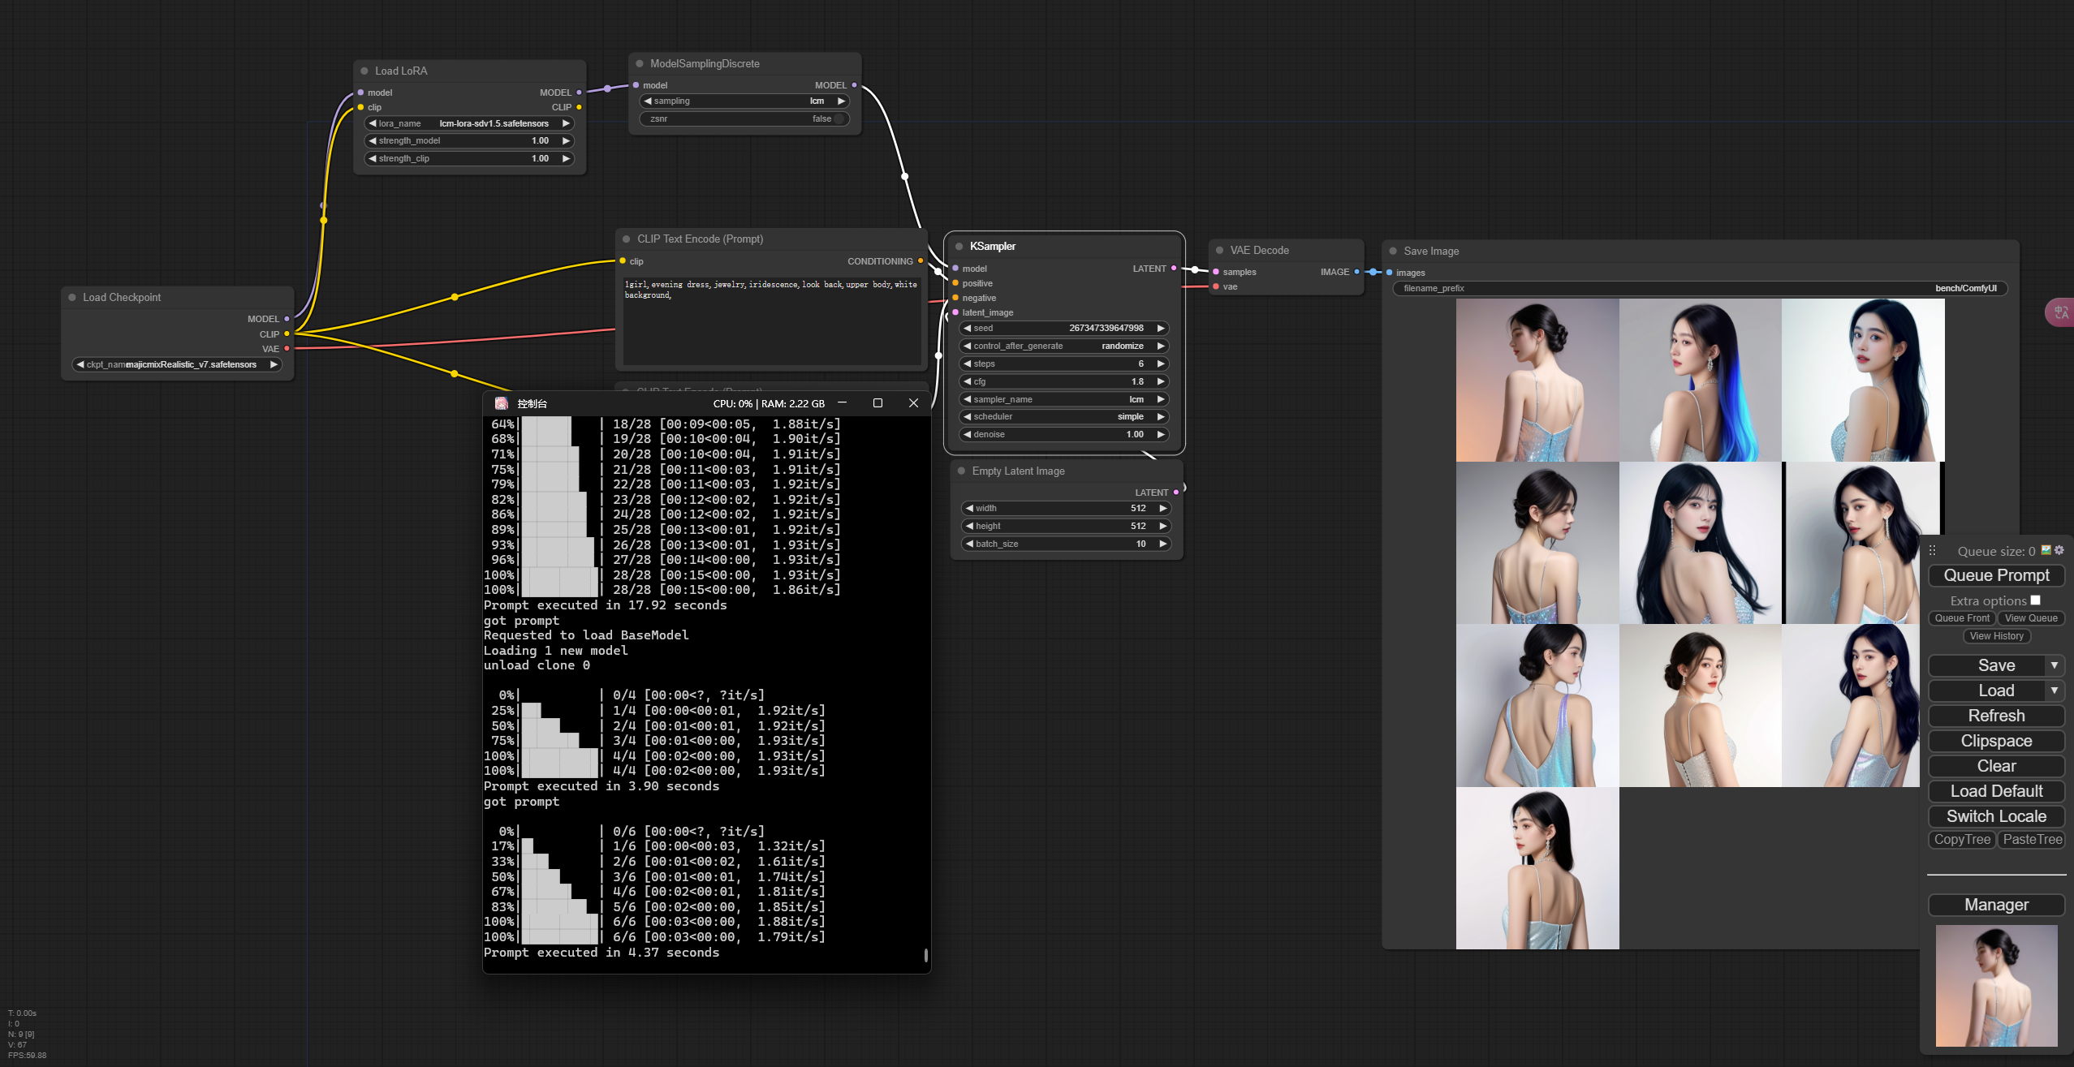Viewport: 2074px width, 1067px height.
Task: Open the Load dropdown arrow
Action: point(2054,691)
